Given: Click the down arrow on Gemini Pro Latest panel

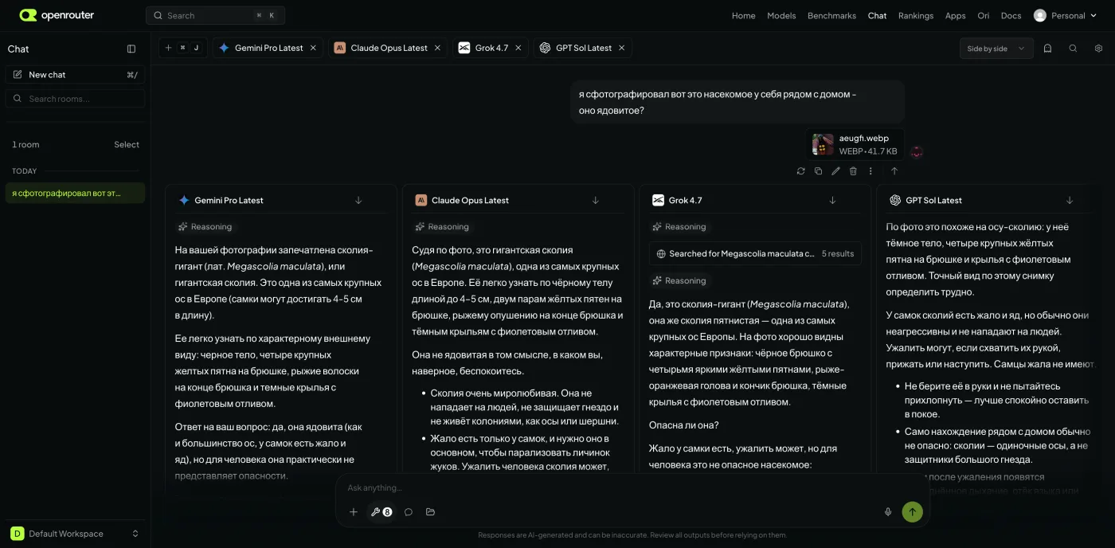Looking at the screenshot, I should pos(358,201).
